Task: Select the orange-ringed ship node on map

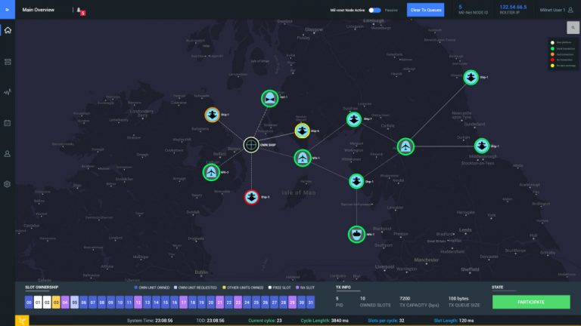Action: tap(213, 115)
